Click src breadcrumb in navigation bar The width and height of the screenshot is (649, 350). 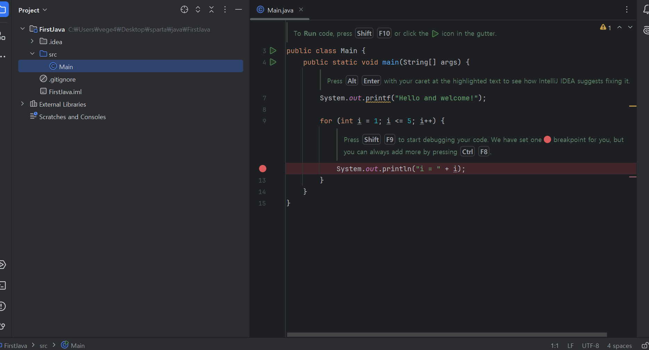pos(43,345)
